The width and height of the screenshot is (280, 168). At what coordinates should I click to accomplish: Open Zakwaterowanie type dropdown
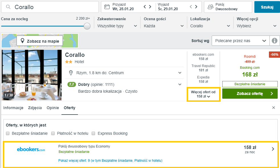click(117, 26)
